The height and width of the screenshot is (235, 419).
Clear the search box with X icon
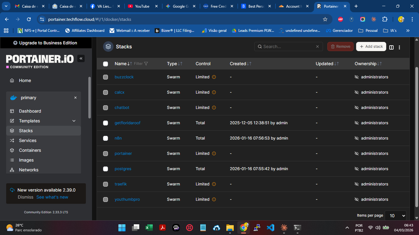317,47
